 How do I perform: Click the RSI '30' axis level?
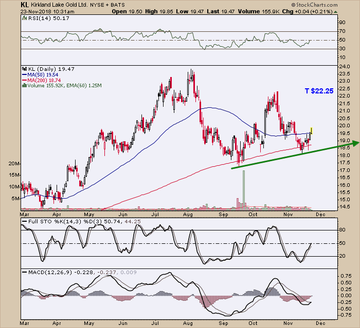(343, 49)
